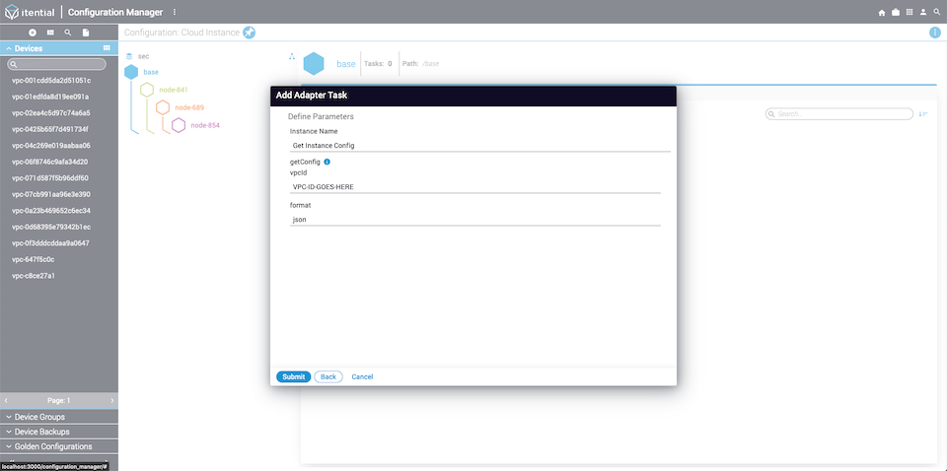
Task: Click the getConfig info icon
Action: 327,163
